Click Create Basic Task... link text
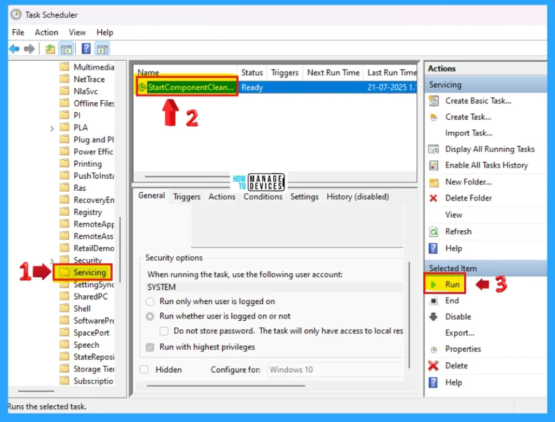Image resolution: width=555 pixels, height=422 pixels. pos(478,101)
